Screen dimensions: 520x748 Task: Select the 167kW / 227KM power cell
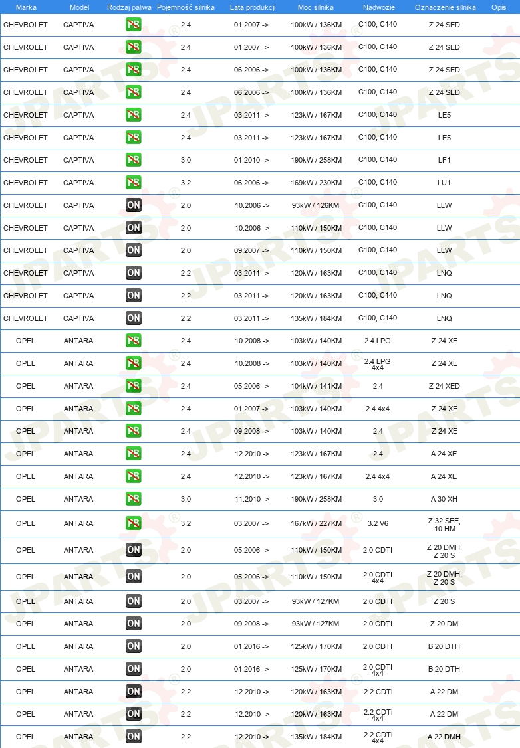316,523
